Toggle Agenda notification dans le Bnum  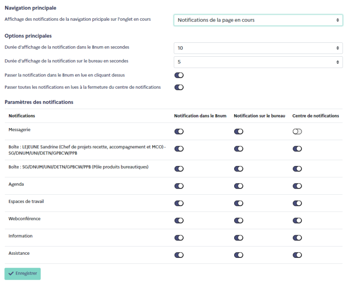point(179,186)
